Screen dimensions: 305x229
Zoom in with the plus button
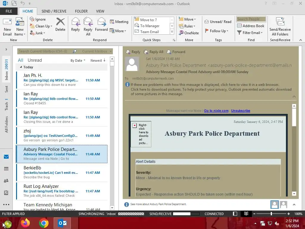pos(288,213)
